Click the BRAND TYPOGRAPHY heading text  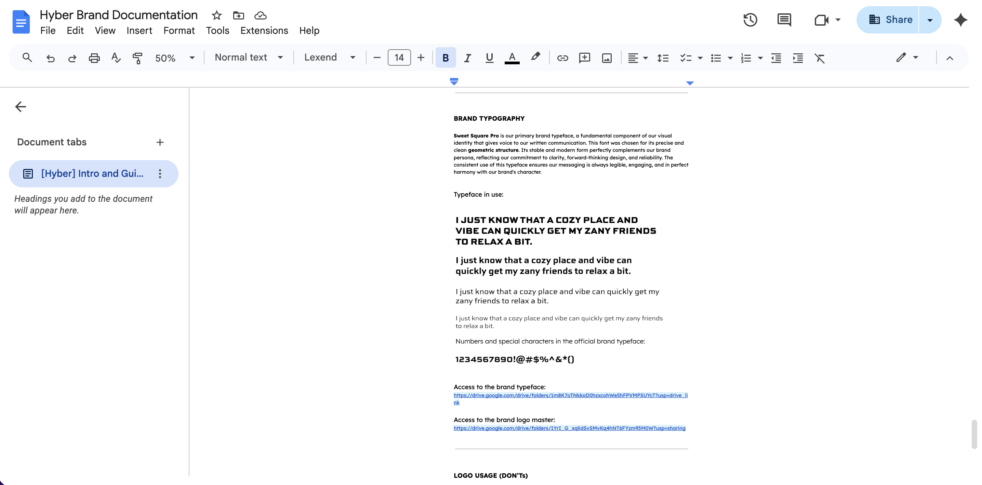[489, 119]
